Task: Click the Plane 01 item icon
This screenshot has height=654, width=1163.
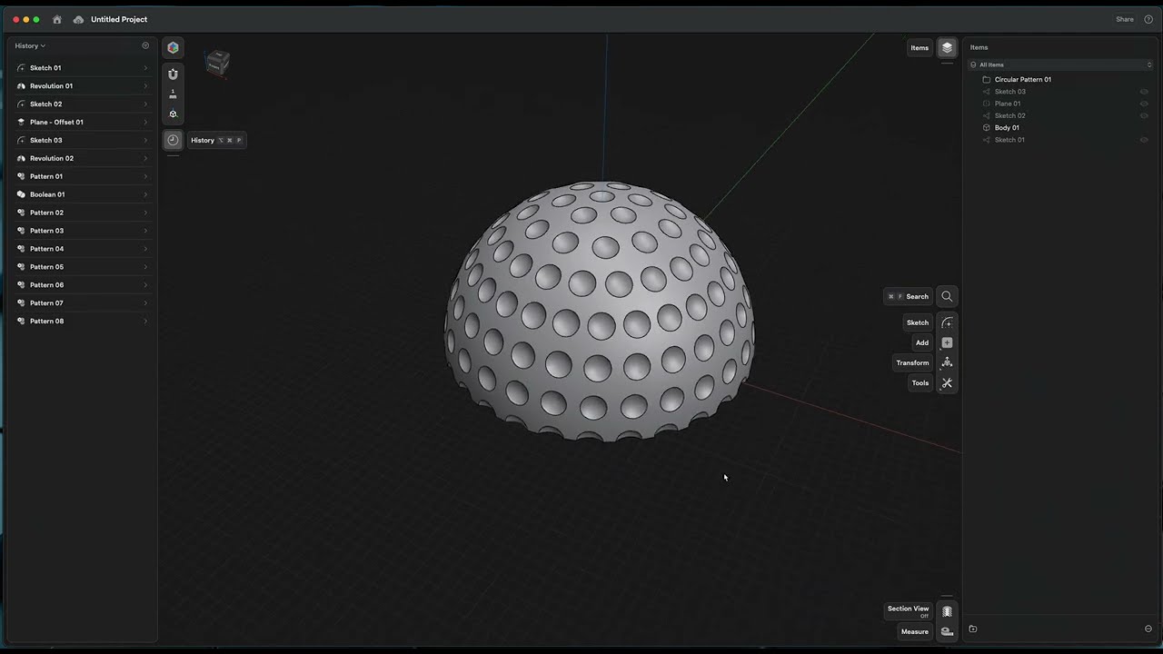Action: (986, 104)
